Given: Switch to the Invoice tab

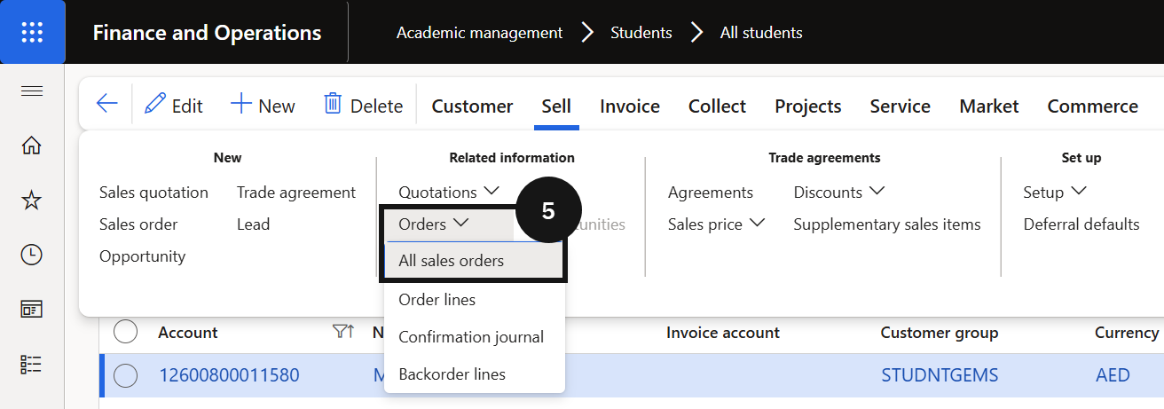Looking at the screenshot, I should point(630,106).
